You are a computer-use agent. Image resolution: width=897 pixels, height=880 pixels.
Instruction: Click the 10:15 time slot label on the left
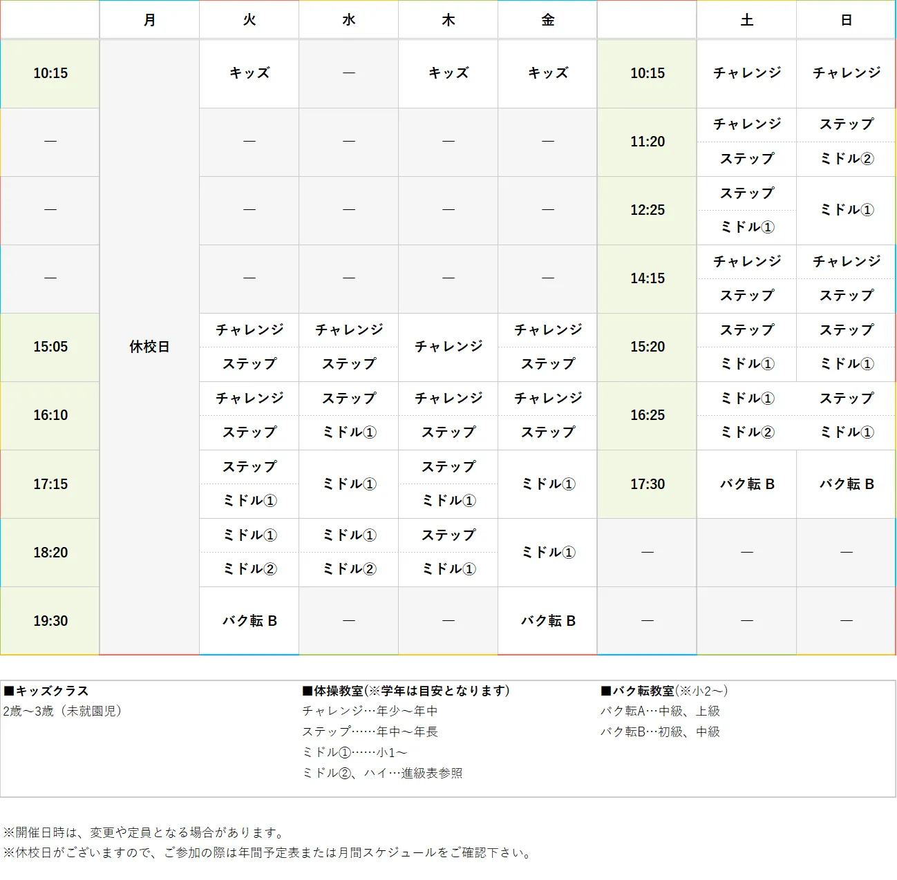pyautogui.click(x=49, y=73)
